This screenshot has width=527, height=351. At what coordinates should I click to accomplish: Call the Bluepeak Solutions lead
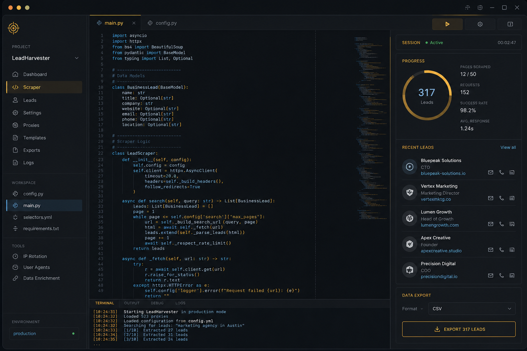pos(502,172)
